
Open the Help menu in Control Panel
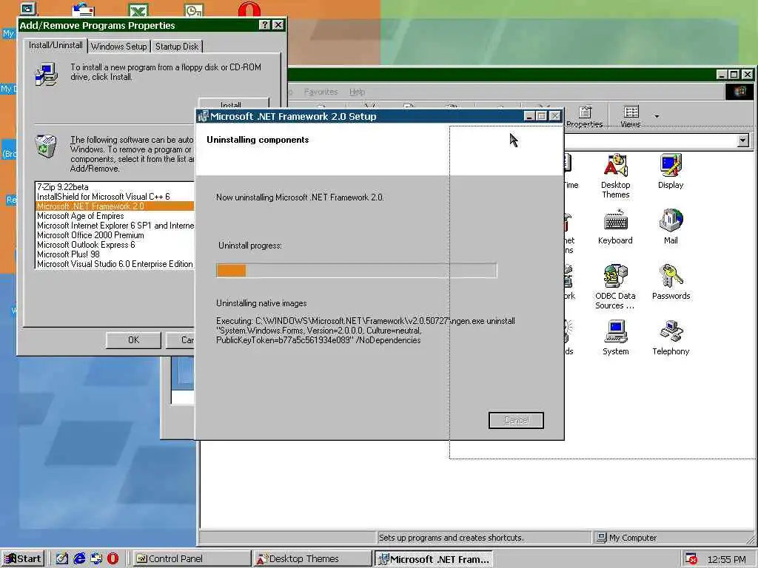coord(358,92)
